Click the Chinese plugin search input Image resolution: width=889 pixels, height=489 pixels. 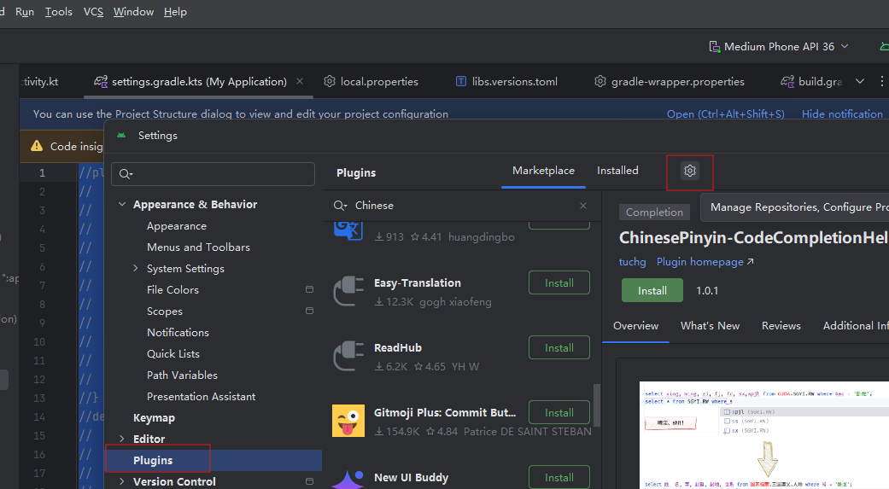pyautogui.click(x=462, y=206)
